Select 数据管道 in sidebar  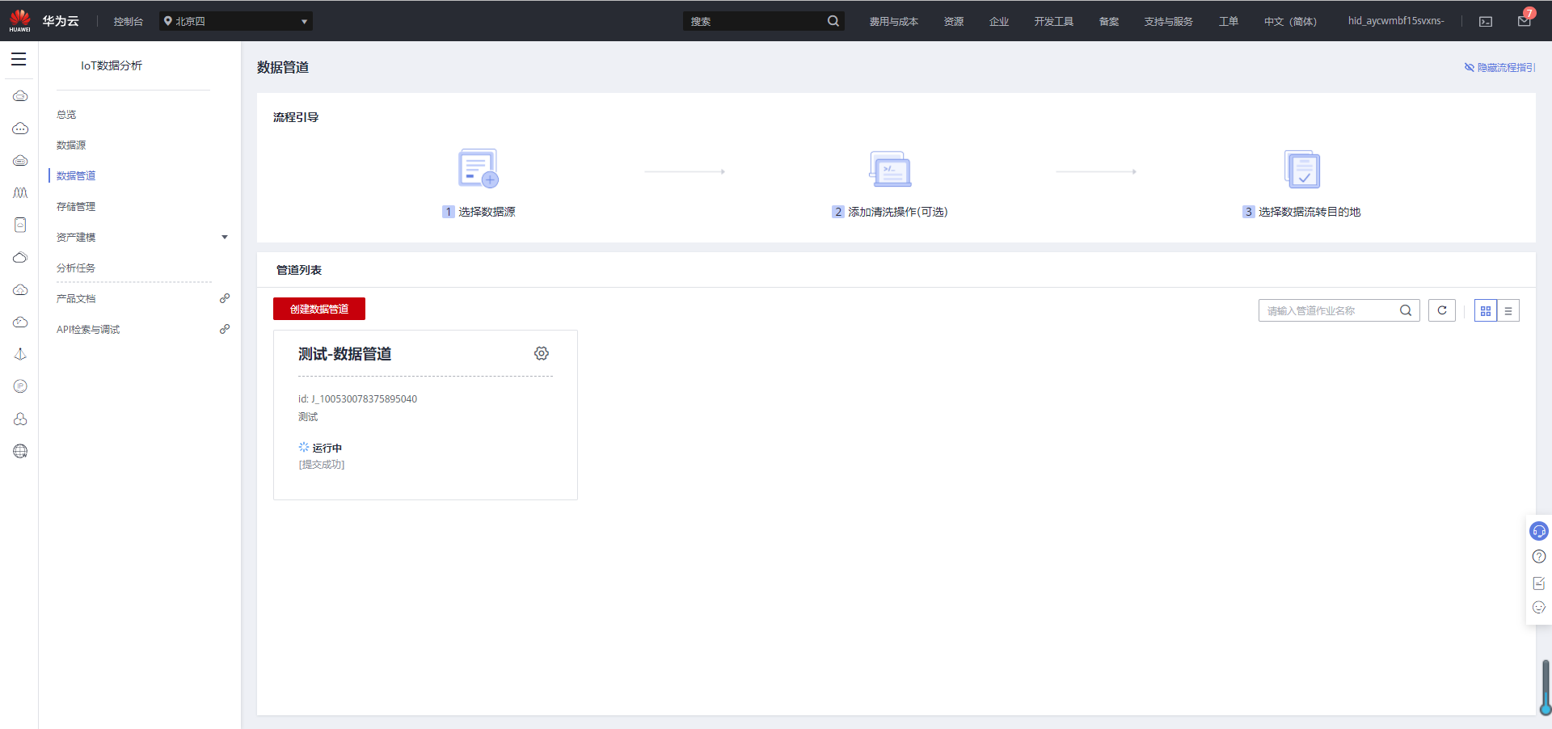[76, 176]
